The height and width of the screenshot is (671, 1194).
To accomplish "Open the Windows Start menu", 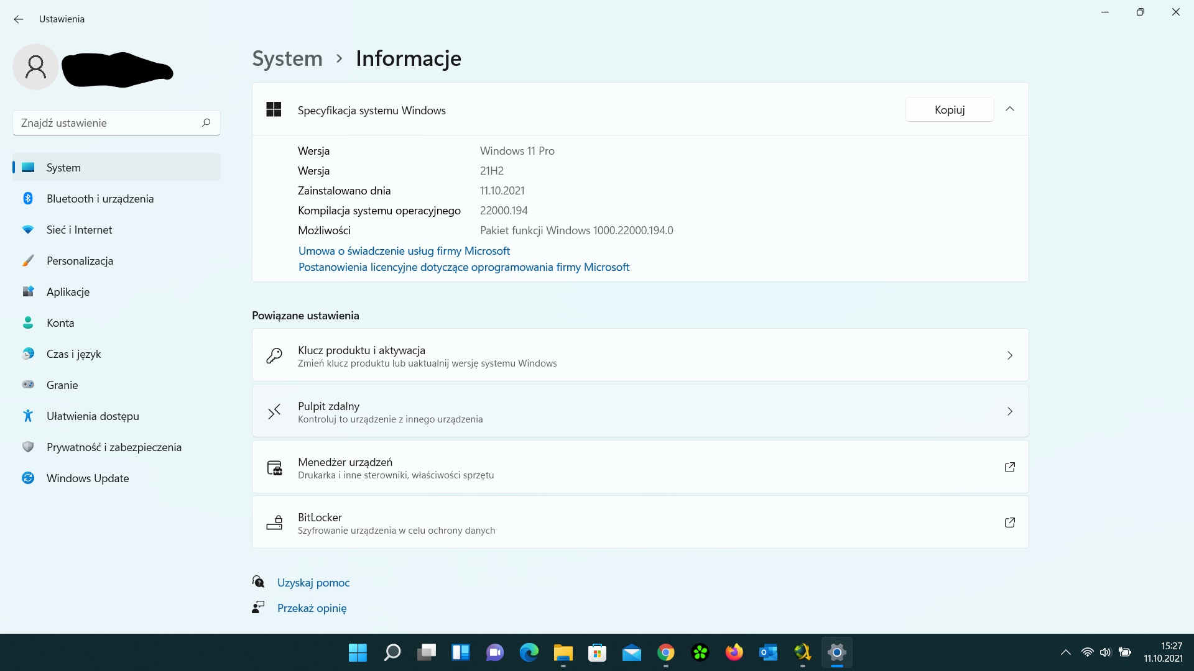I will [x=358, y=652].
